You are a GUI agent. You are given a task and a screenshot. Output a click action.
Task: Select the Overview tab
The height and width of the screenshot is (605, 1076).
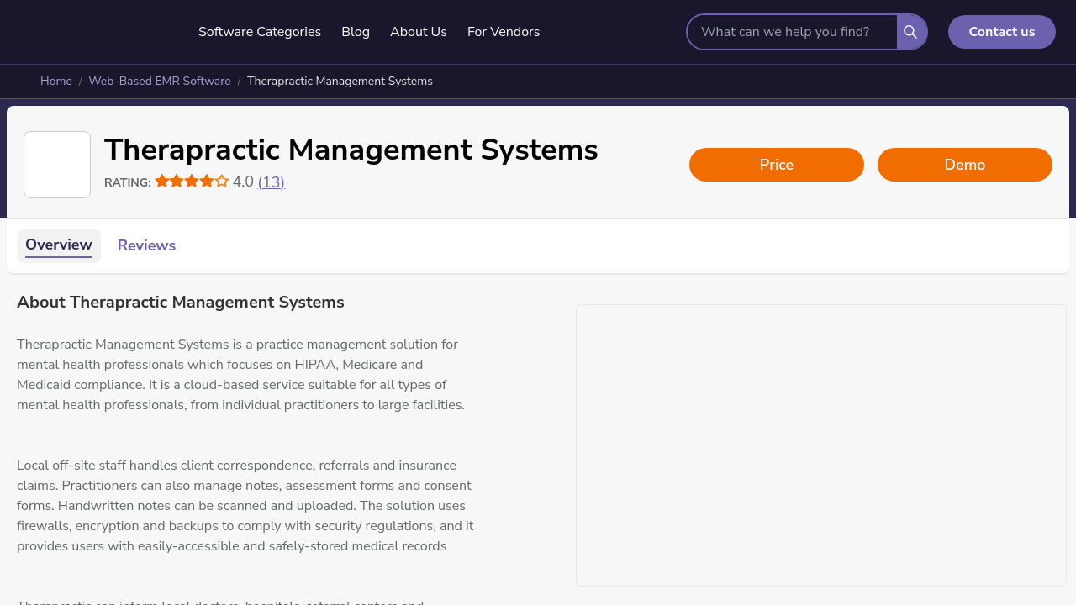point(59,245)
